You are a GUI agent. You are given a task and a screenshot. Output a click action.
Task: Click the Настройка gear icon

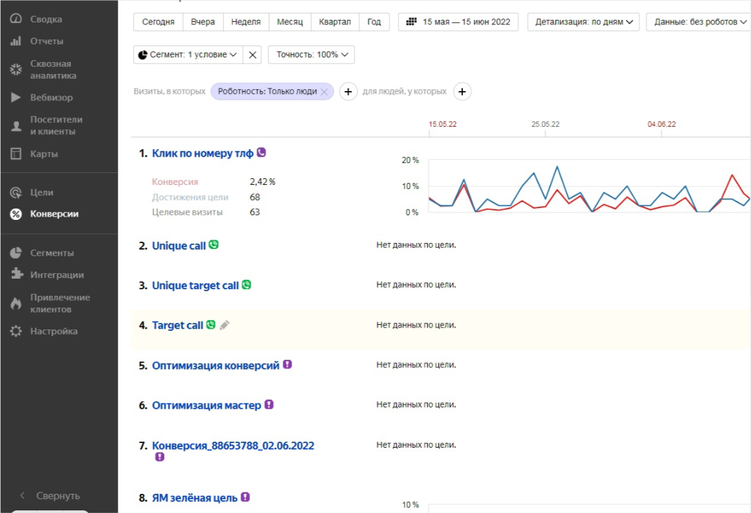click(16, 331)
